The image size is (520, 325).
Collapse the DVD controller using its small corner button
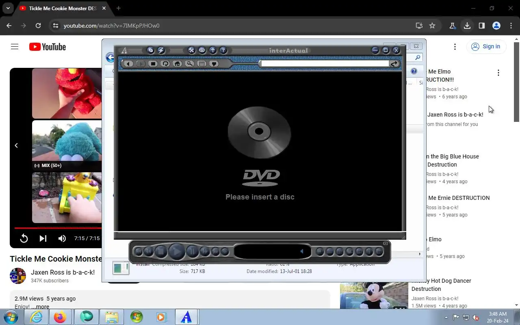point(386,243)
